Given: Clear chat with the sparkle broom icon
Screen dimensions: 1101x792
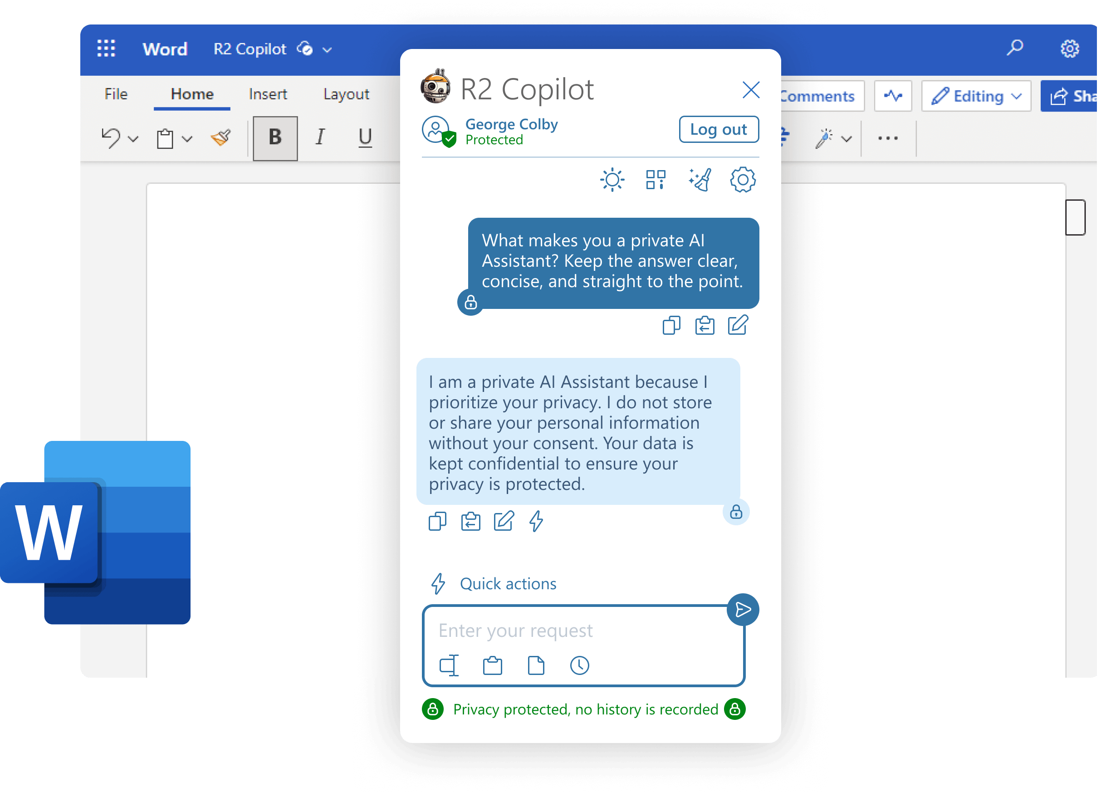Looking at the screenshot, I should (x=700, y=180).
